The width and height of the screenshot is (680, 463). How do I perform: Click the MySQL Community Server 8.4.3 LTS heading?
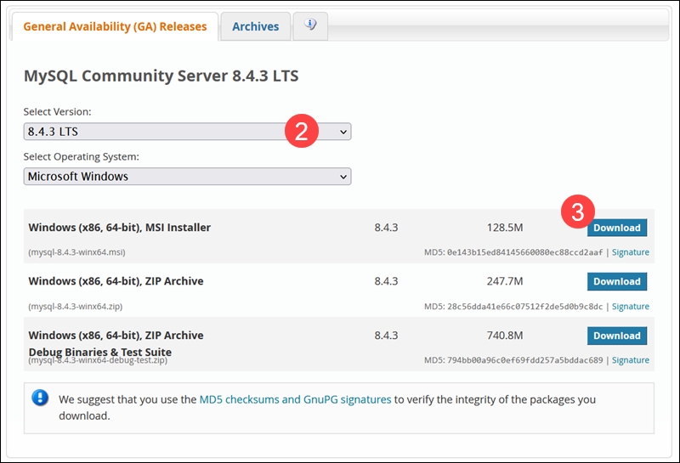point(161,76)
